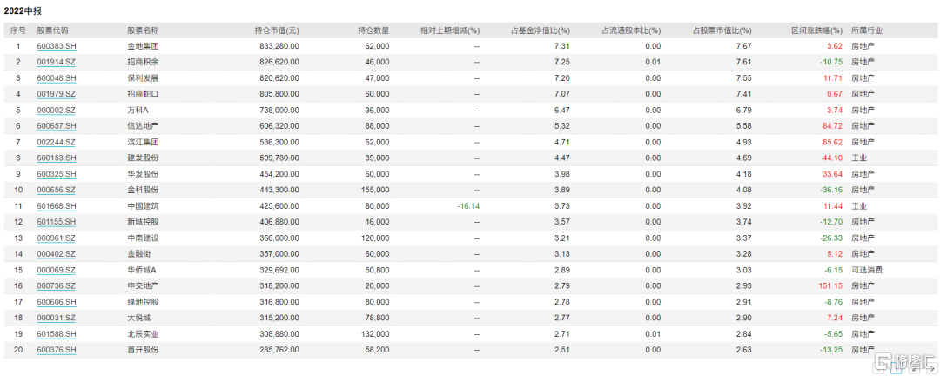Sort by 相对上期增减(%) column header
940x376 pixels.
click(450, 30)
